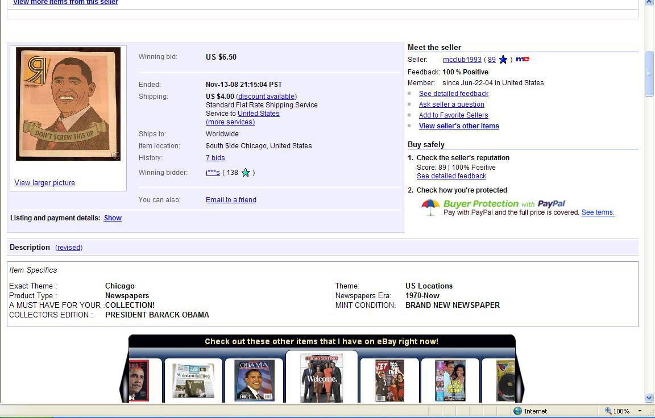Screen dimensions: 655x418
Task: Click the "PRESIDENT BARACK OBAMA" specifics value
Action: [x=157, y=315]
